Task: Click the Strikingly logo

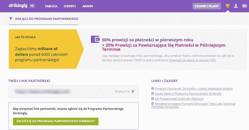Action: point(18,6)
